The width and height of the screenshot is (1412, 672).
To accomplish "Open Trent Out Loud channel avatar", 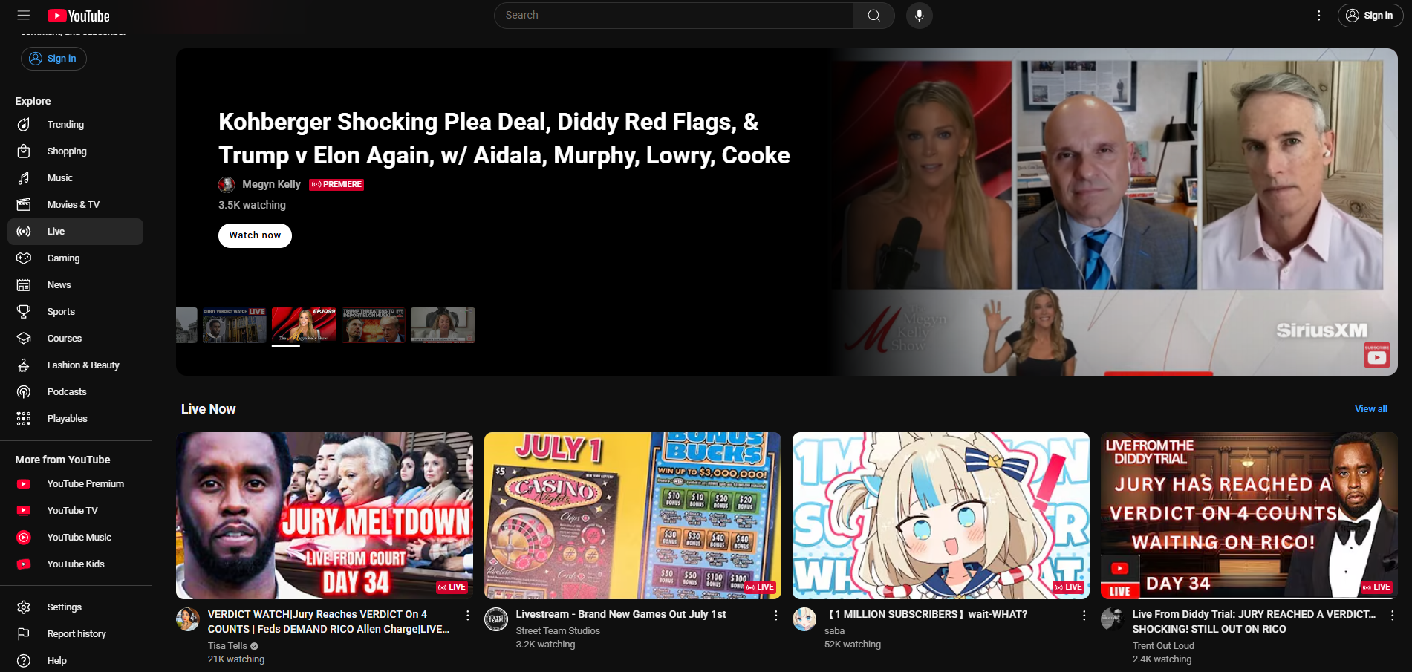I will [1113, 619].
